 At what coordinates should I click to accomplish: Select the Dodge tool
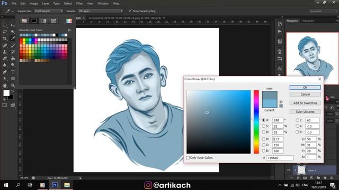click(13, 65)
